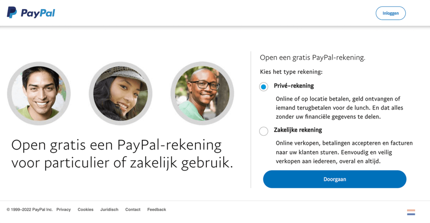
Task: Open the Netherlands flag language selector
Action: point(411,212)
